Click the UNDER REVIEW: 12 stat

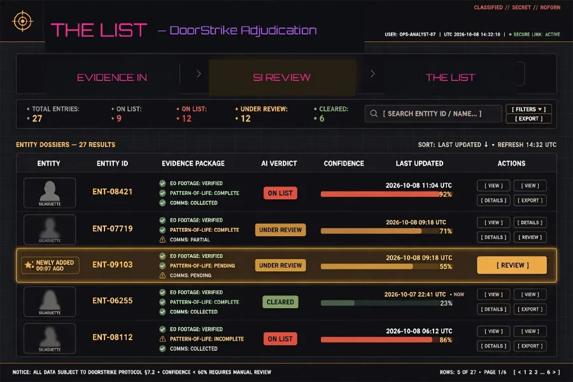pos(262,114)
